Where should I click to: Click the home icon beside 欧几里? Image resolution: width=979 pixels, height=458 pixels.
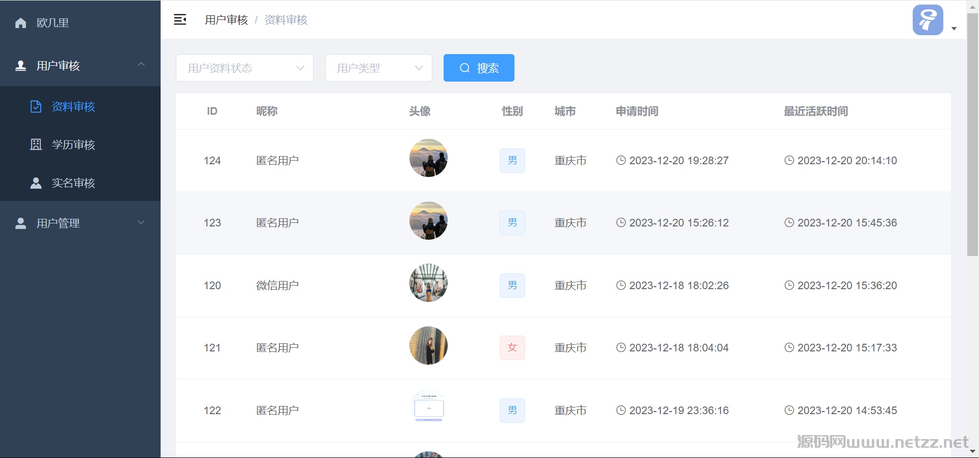point(20,23)
